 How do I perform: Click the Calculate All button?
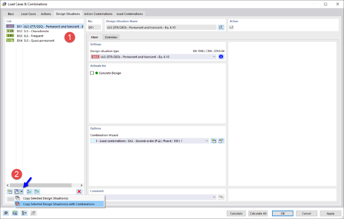(x=258, y=213)
